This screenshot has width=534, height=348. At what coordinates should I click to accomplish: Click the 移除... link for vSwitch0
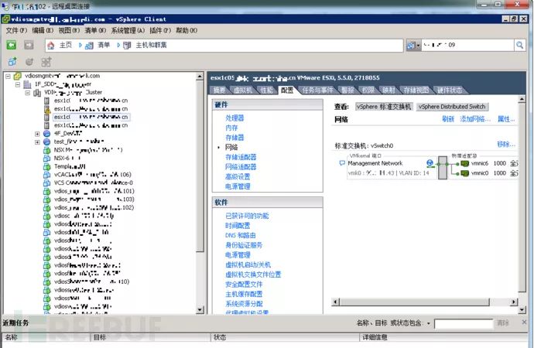click(x=505, y=145)
